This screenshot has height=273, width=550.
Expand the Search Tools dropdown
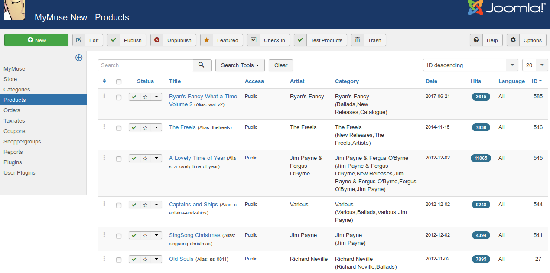click(x=240, y=65)
